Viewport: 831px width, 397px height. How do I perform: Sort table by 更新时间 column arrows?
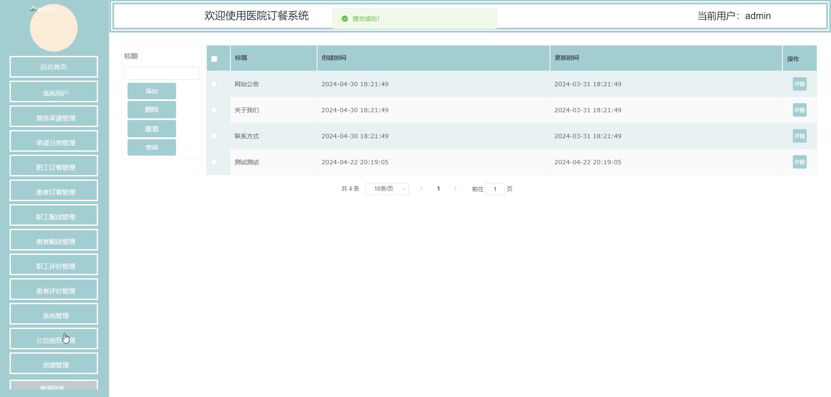pos(584,58)
